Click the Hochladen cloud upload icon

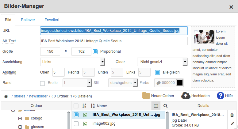186,96
